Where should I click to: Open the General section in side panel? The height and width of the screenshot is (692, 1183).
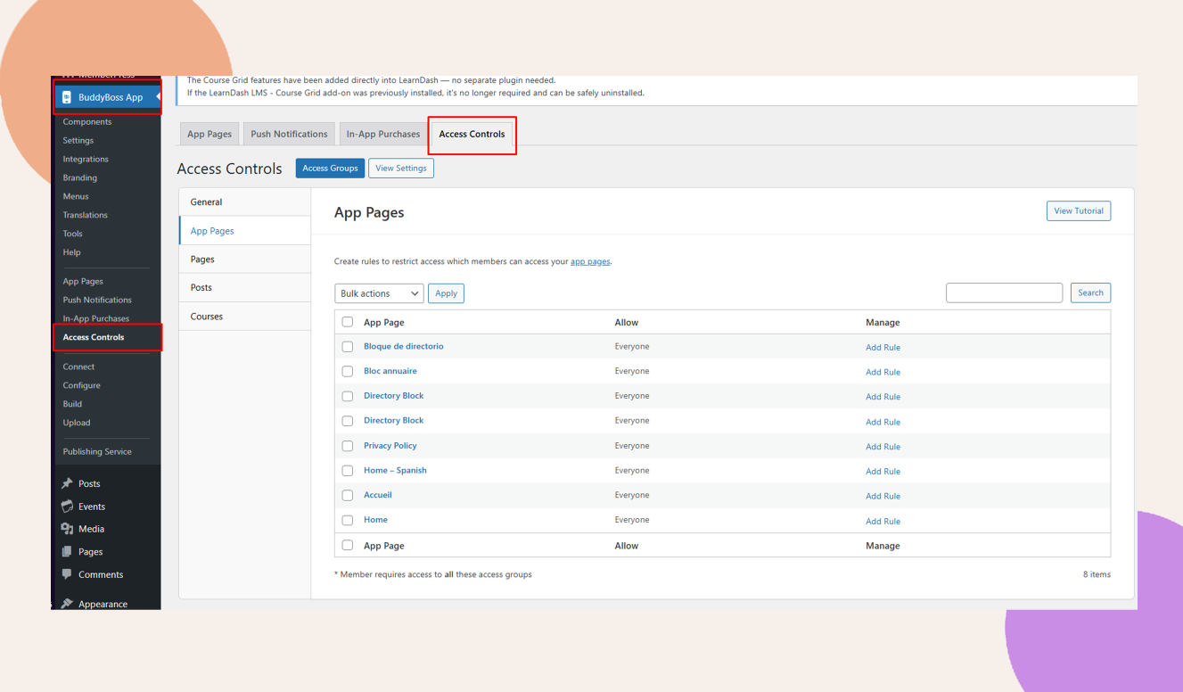click(x=245, y=202)
